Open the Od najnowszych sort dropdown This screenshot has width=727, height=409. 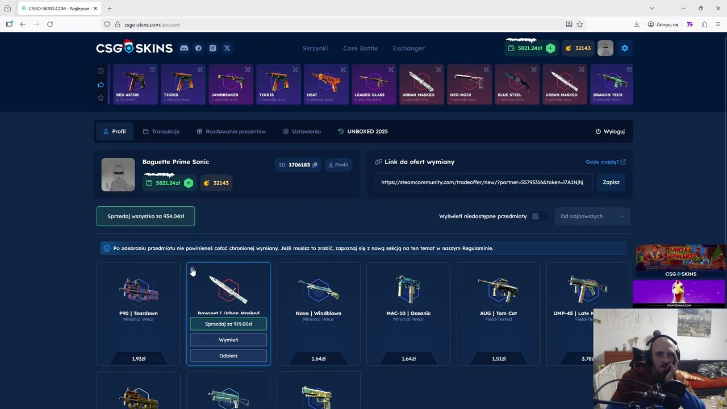[x=592, y=216]
